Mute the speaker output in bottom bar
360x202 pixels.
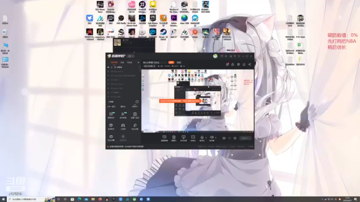click(211, 138)
